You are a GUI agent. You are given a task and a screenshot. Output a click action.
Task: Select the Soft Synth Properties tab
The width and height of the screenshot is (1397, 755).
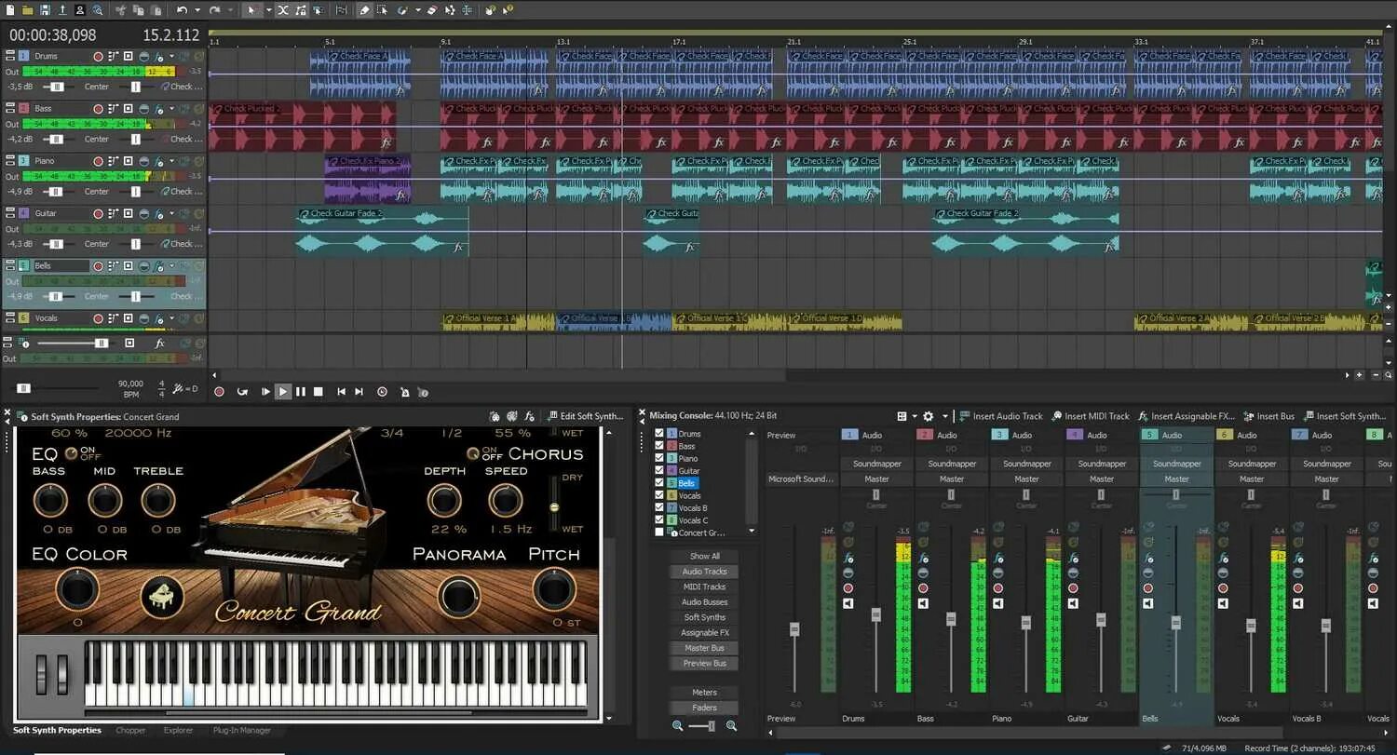[57, 731]
